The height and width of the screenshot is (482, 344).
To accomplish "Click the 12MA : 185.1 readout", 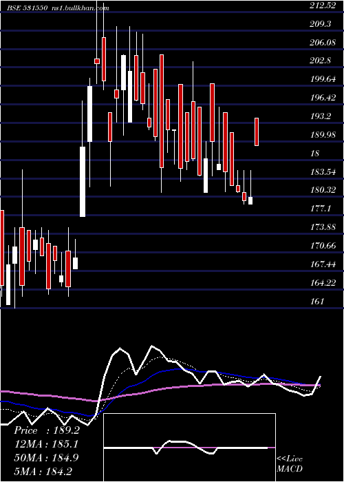I will [x=46, y=444].
